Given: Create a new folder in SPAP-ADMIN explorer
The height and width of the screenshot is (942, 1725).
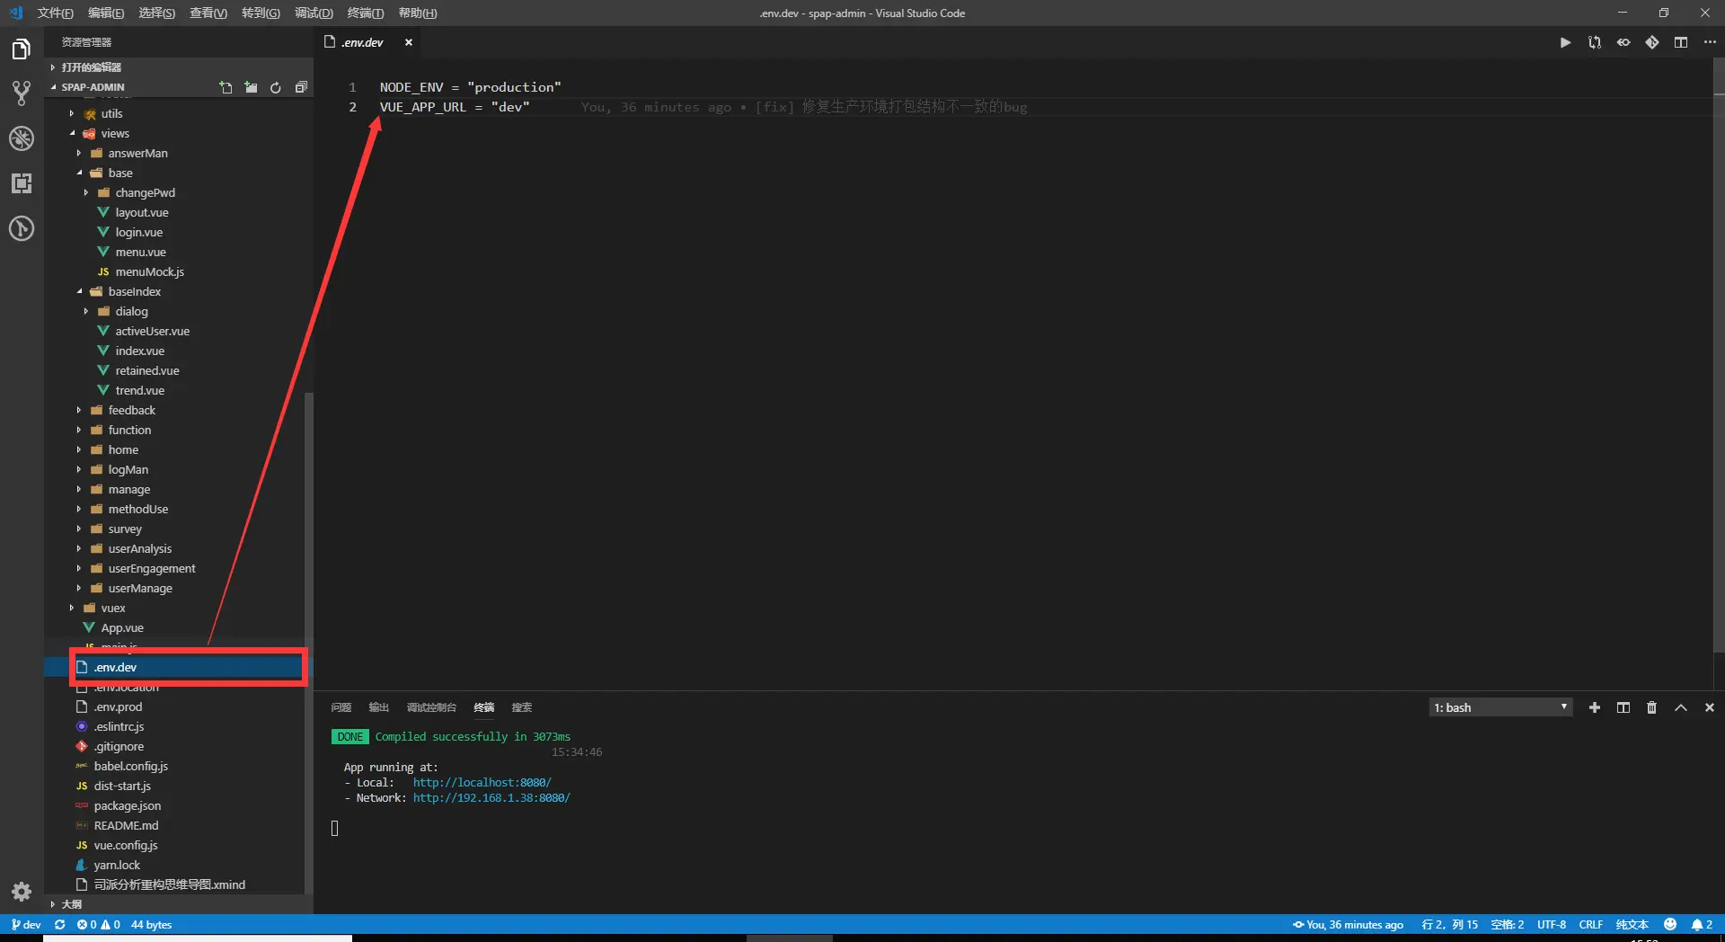Looking at the screenshot, I should [x=251, y=87].
